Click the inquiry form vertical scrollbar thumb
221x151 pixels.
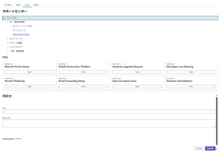coord(217,121)
